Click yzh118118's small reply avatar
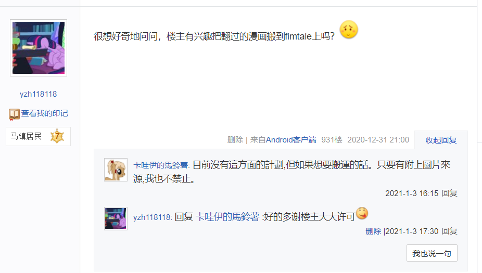Viewport: 482px width, 273px height. pyautogui.click(x=116, y=218)
